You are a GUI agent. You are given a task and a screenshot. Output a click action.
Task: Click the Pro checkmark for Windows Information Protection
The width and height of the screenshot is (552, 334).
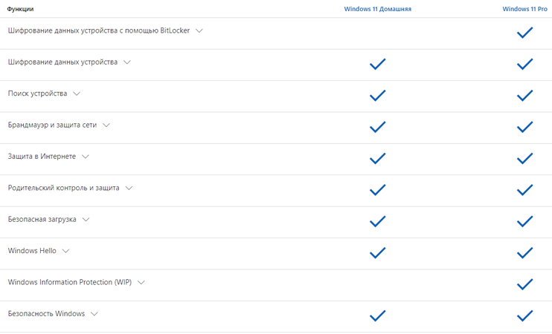pos(524,284)
